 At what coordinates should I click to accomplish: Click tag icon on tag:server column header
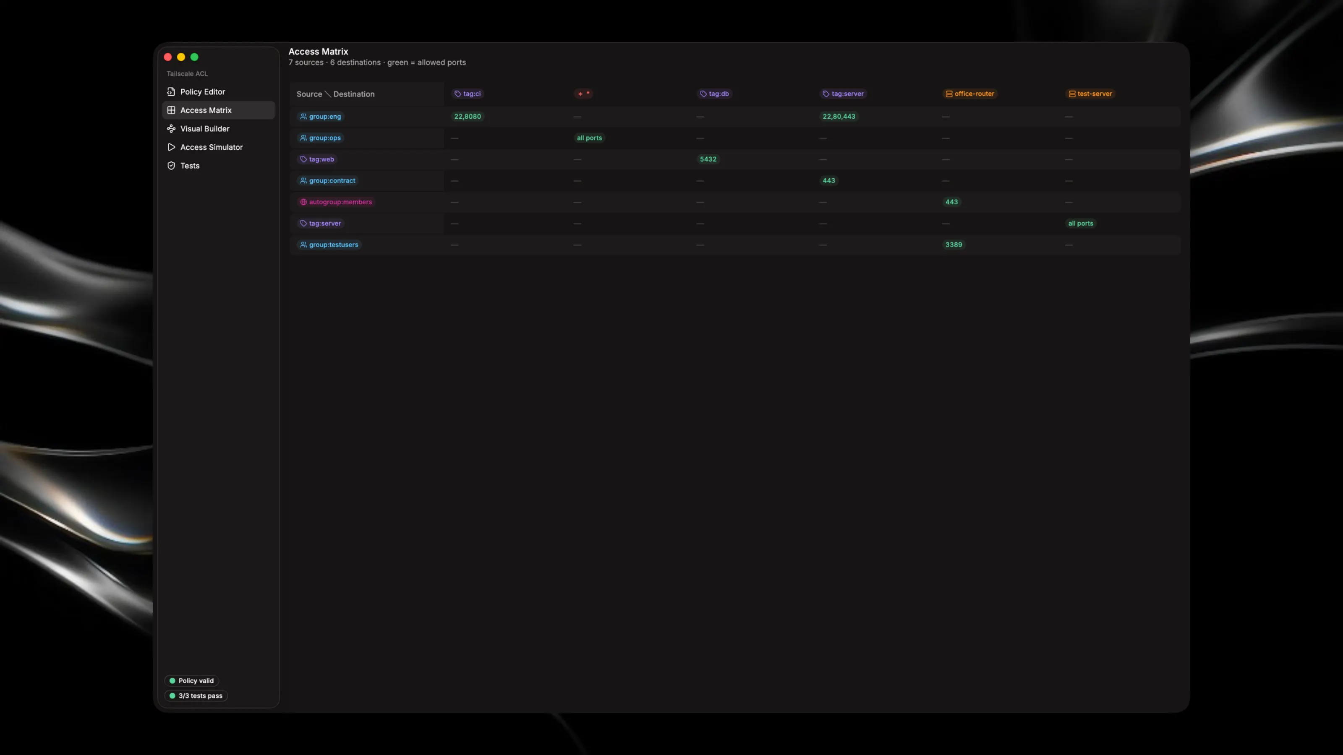tap(826, 94)
